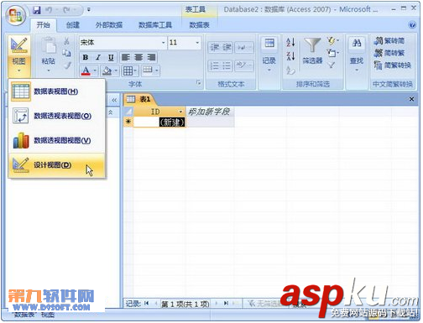Redo the action in quick access toolbar

[66, 10]
